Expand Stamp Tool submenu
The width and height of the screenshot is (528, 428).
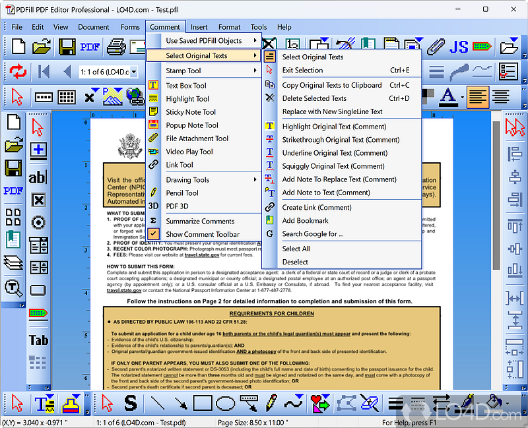(x=203, y=71)
